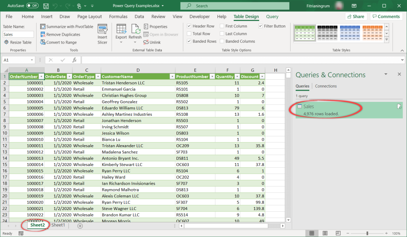Viewport: 407px width, 237px height.
Task: Open OrderDate column filter dropdown
Action: pos(69,76)
